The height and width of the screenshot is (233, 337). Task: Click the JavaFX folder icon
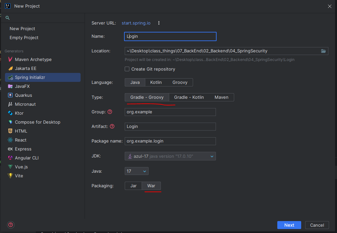pyautogui.click(x=10, y=86)
